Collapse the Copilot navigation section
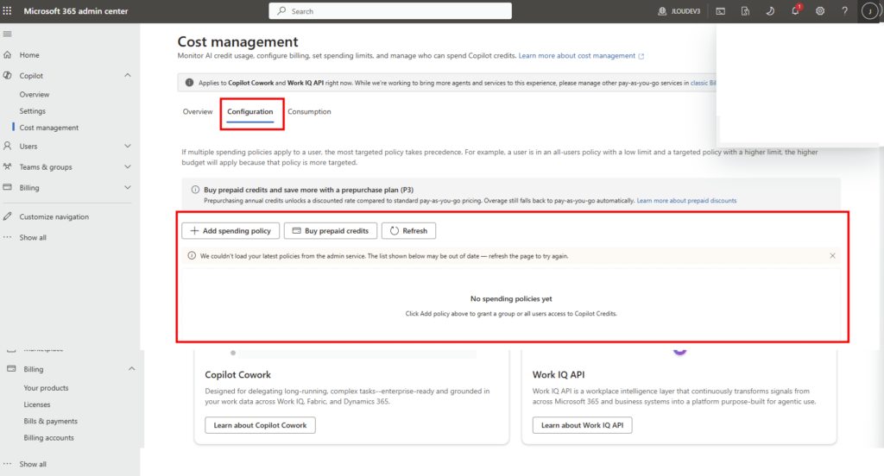The width and height of the screenshot is (884, 476). point(128,76)
